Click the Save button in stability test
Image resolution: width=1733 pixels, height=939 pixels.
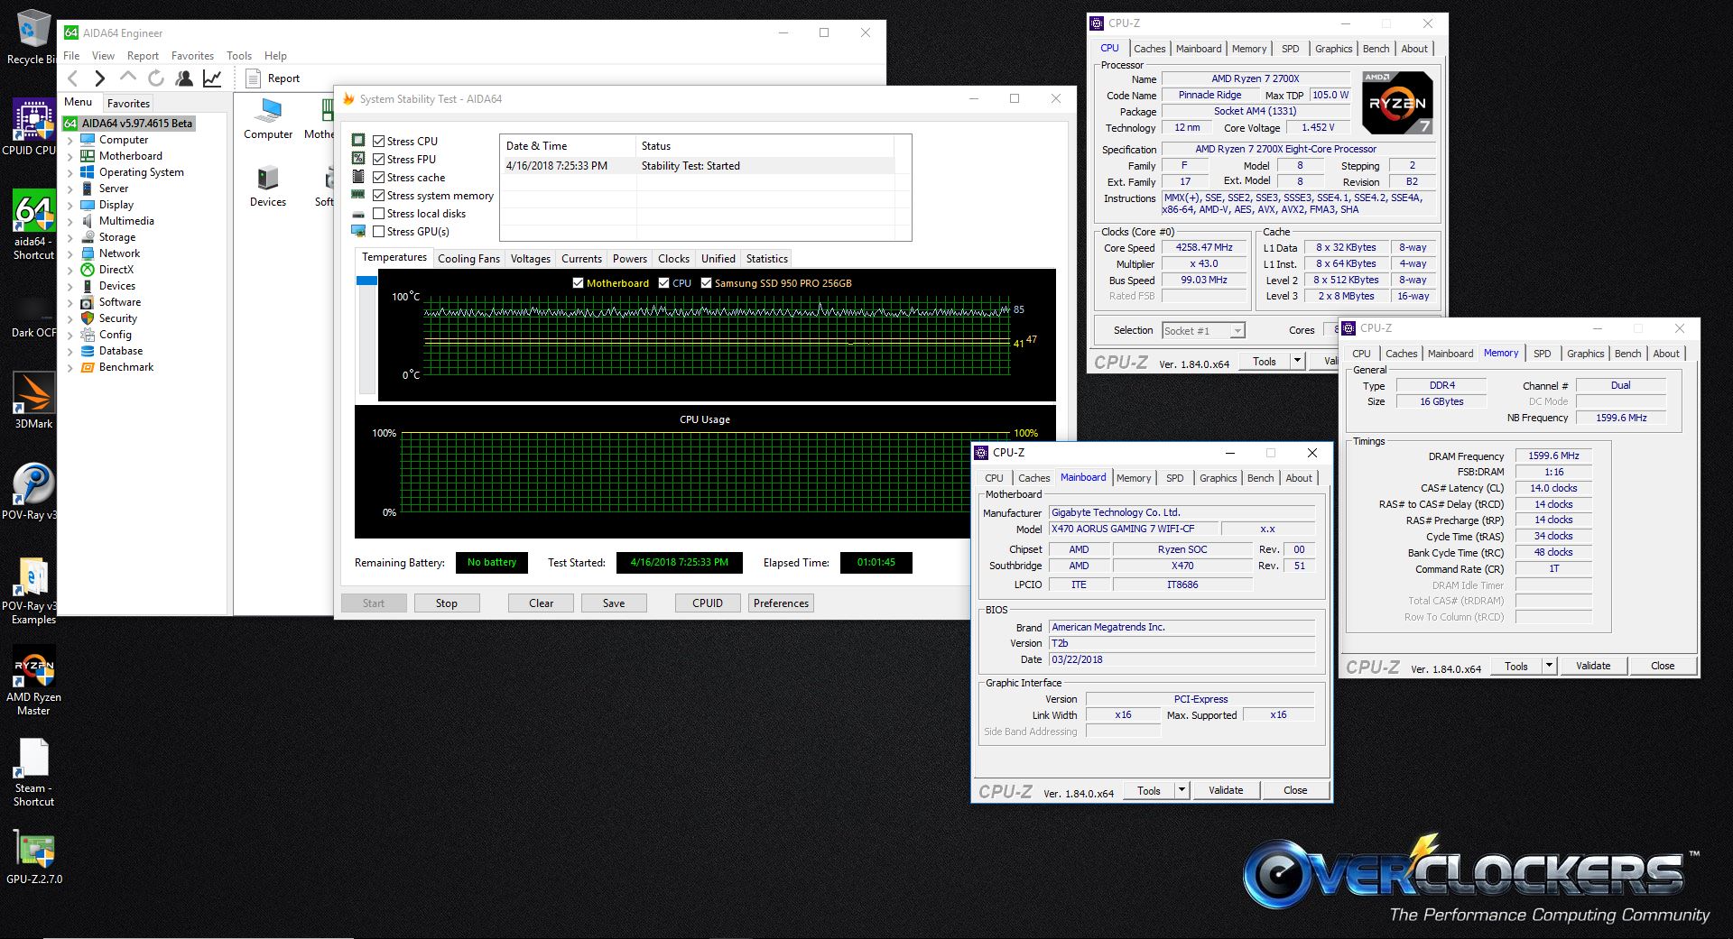pyautogui.click(x=614, y=603)
